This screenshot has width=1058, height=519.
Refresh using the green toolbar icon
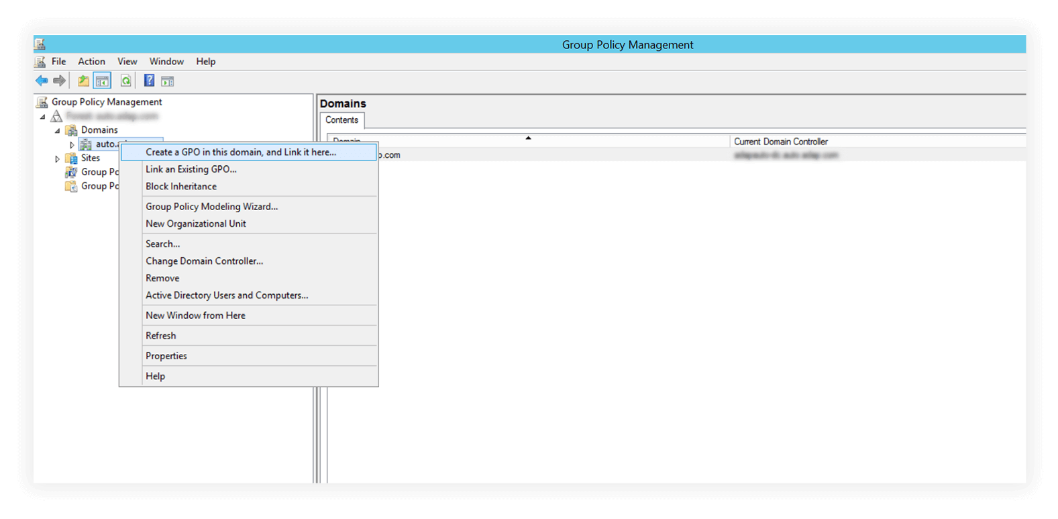(x=125, y=81)
